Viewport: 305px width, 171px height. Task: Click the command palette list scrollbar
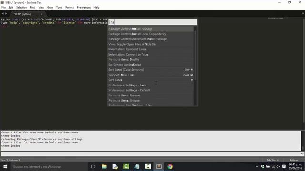[x=195, y=55]
